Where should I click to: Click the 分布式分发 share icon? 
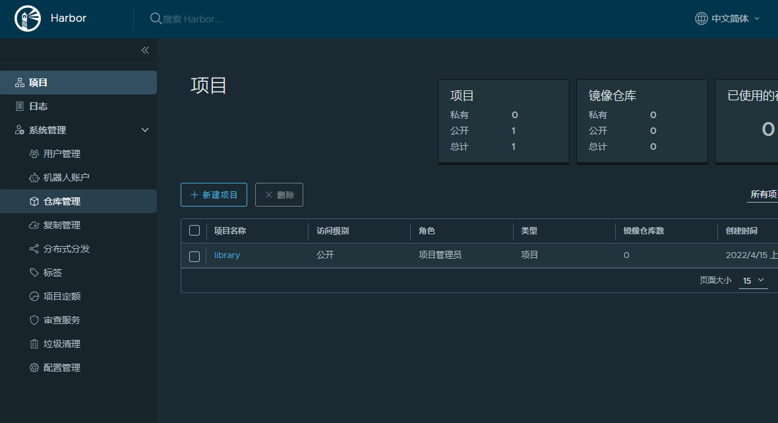(34, 249)
